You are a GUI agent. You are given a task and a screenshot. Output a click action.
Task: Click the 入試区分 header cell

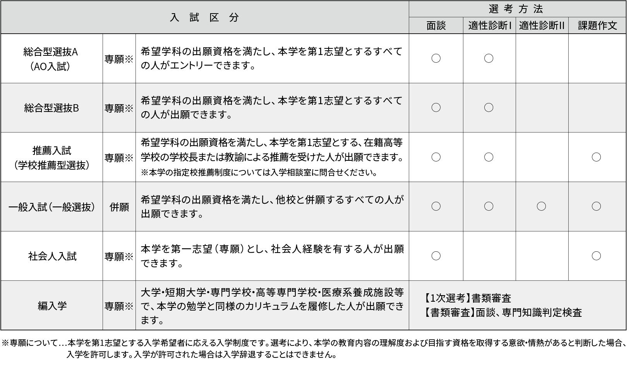(x=205, y=17)
